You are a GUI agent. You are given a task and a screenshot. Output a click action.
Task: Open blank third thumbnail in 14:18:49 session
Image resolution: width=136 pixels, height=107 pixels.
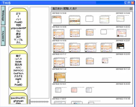(x=89, y=19)
